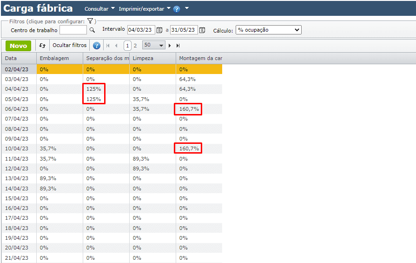The image size is (416, 263).
Task: Click 89,3% Limpeza cell for 12/04/23
Action: [x=152, y=169]
